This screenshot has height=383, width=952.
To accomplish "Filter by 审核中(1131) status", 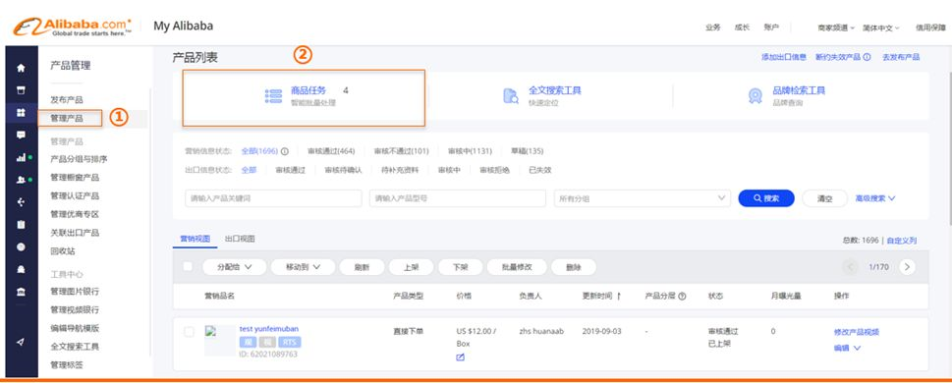I will pyautogui.click(x=470, y=152).
